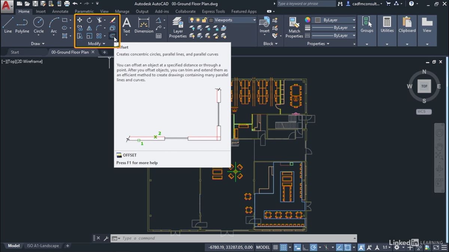Toggle object snap tracking in status bar
The image size is (449, 252).
coord(339,247)
